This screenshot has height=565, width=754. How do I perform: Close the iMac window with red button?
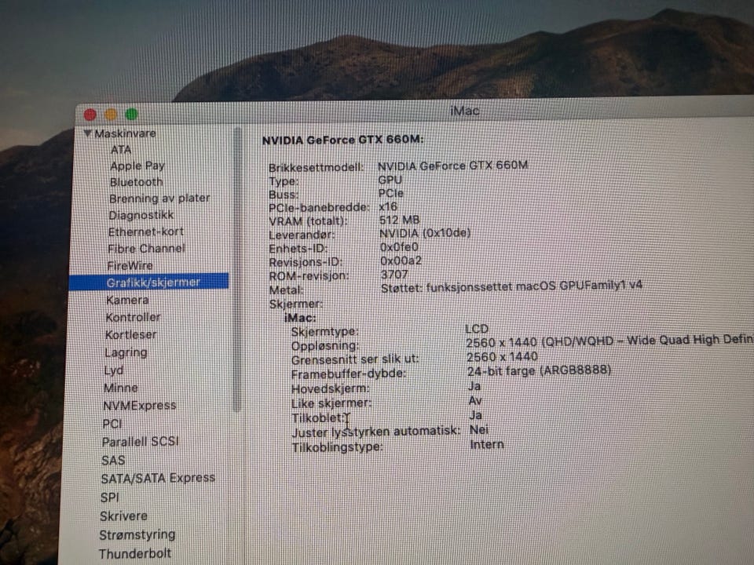90,115
